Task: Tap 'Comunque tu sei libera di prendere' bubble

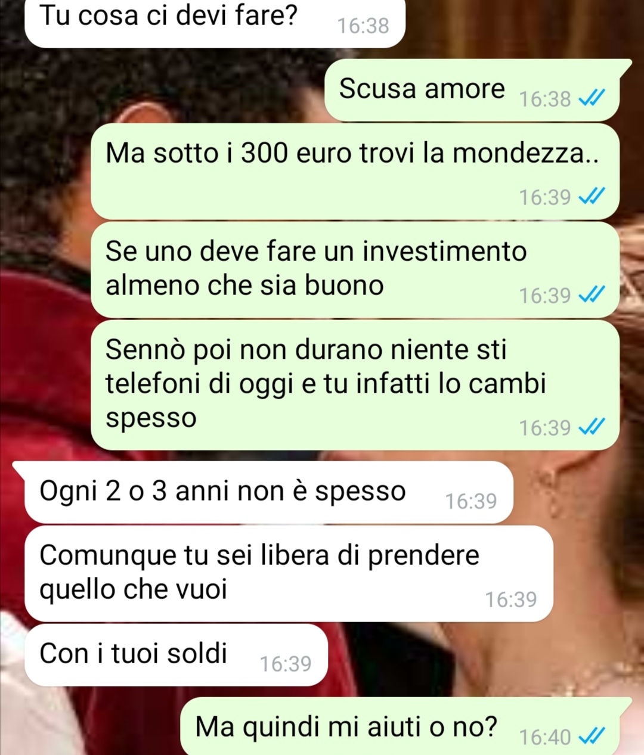Action: click(289, 574)
